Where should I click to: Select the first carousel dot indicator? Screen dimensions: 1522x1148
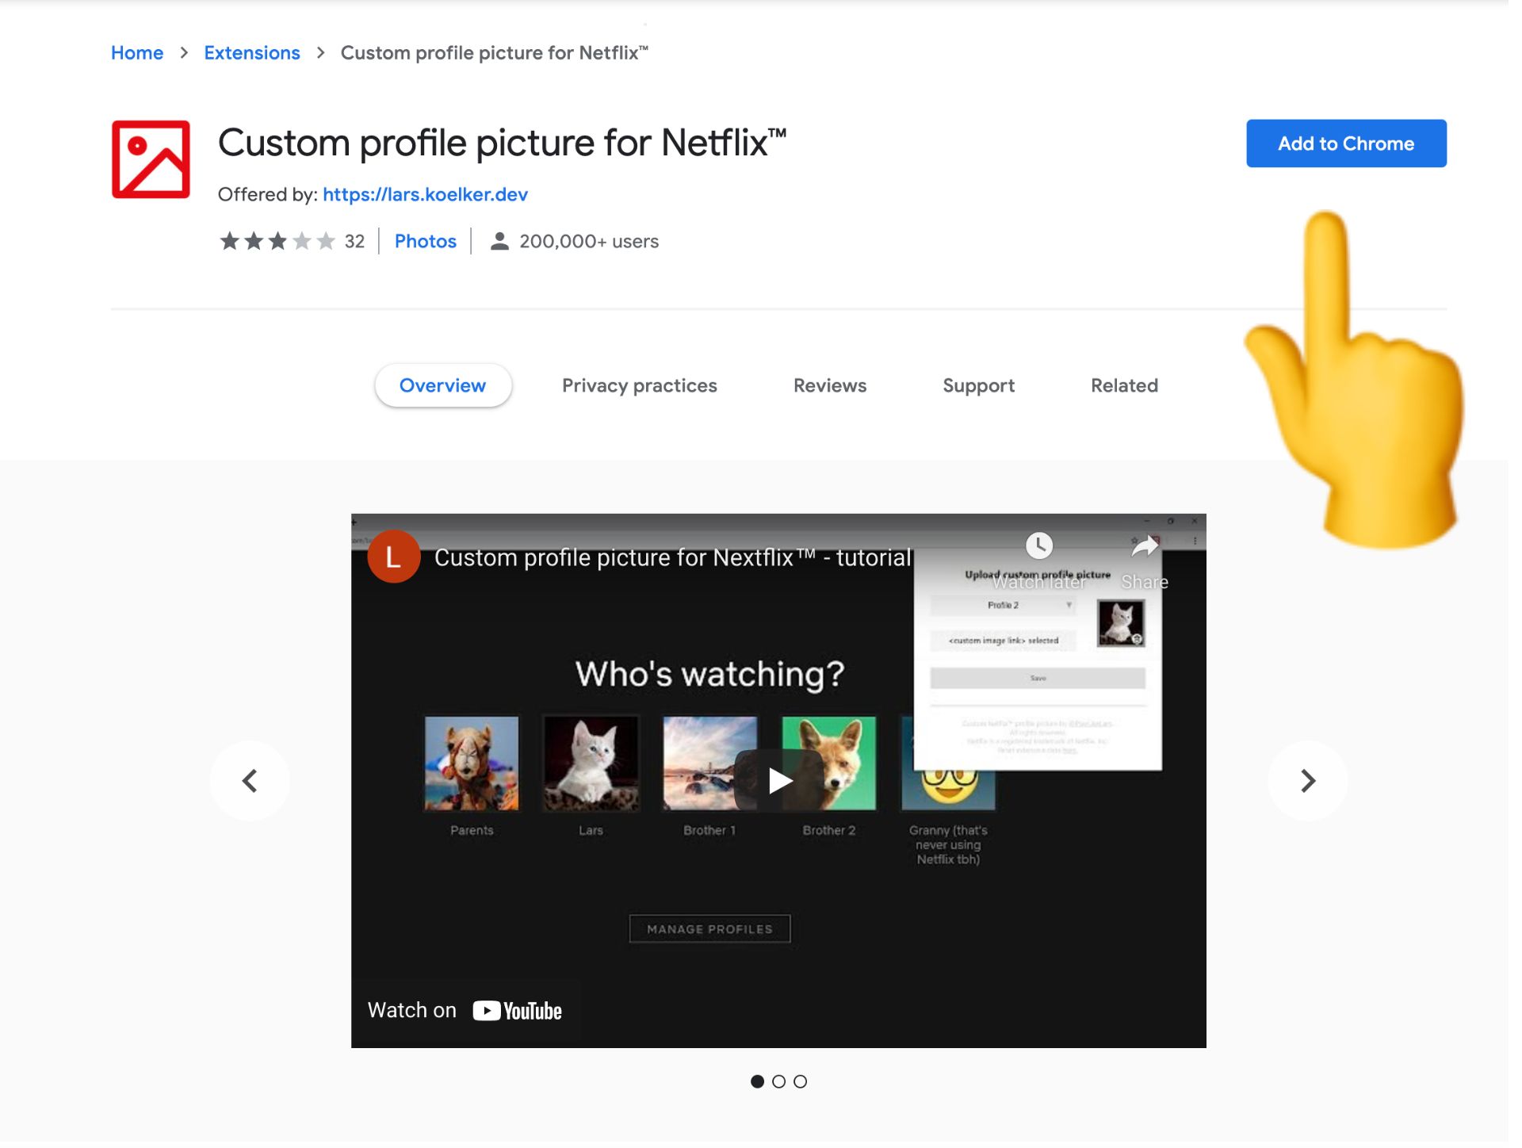(759, 1081)
